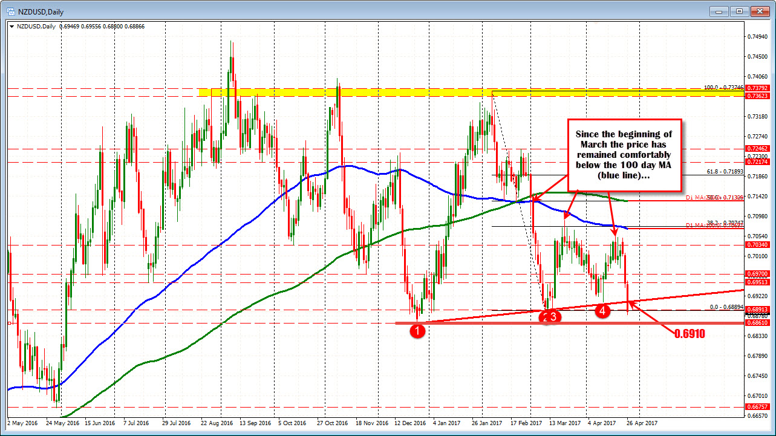Click the 0.74940 price scale label

pos(758,37)
